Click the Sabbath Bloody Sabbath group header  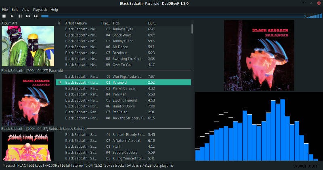click(96, 129)
